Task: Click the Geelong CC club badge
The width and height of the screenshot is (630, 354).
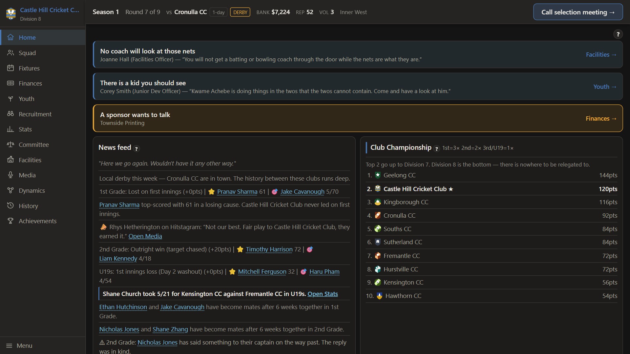Action: pos(378,175)
